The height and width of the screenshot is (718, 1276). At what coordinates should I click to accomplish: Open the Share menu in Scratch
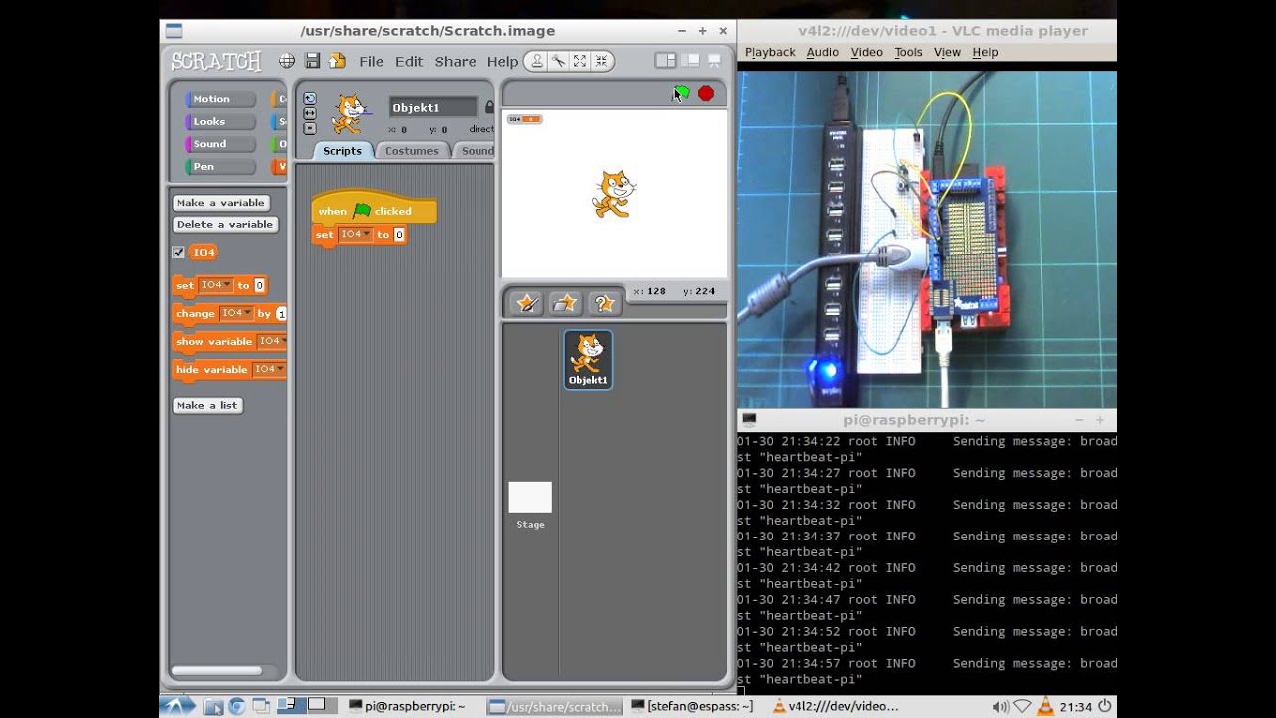tap(455, 61)
